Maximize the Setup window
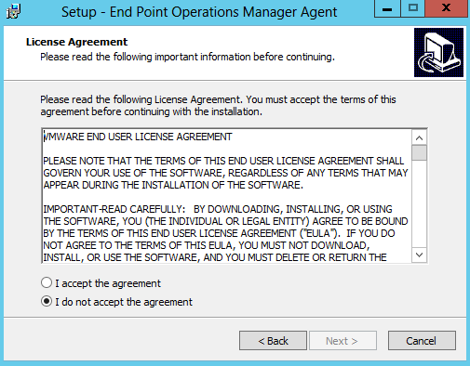The width and height of the screenshot is (470, 366). pyautogui.click(x=412, y=8)
